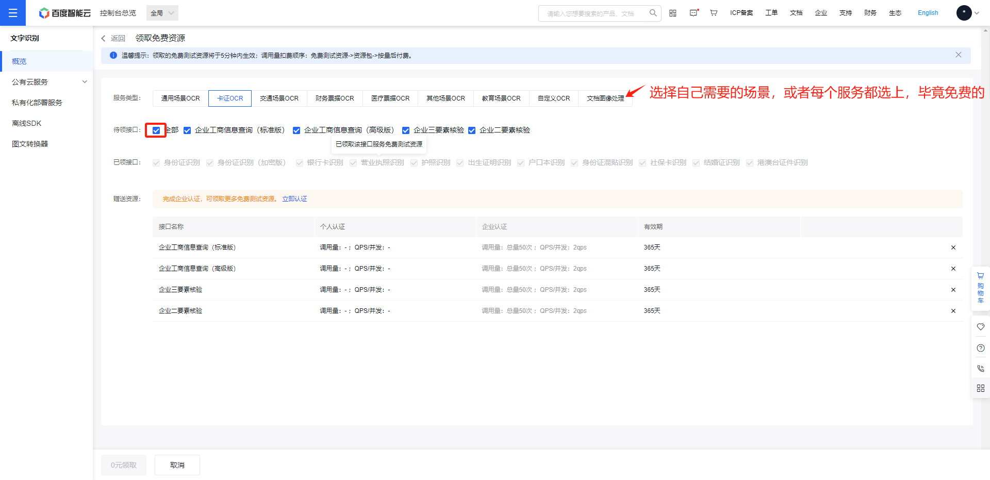Open the 支持 header menu
990x480 pixels.
[x=846, y=13]
